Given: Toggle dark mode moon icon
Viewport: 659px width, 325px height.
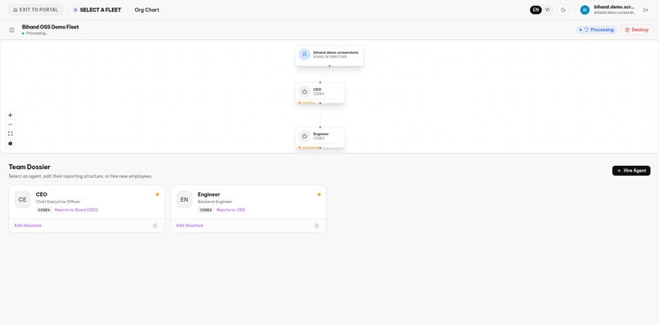Looking at the screenshot, I should (x=563, y=10).
